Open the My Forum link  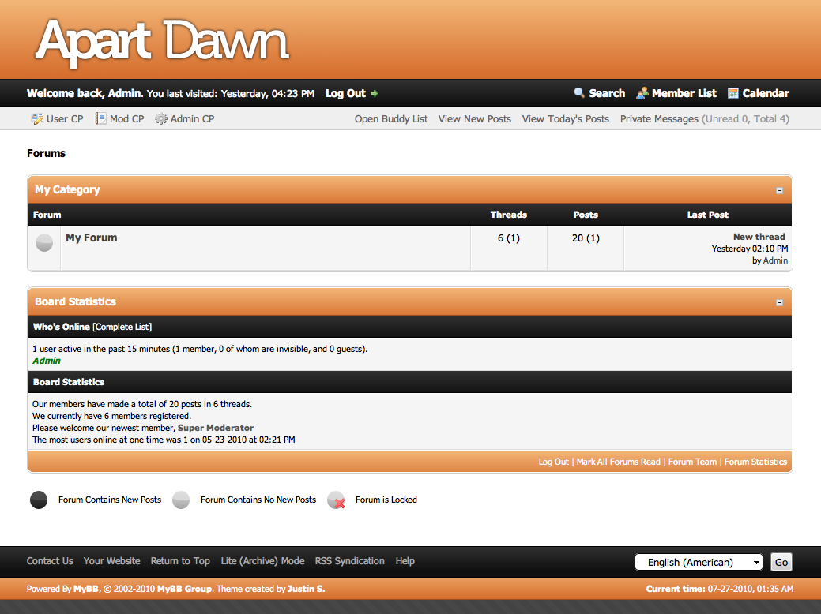tap(91, 238)
